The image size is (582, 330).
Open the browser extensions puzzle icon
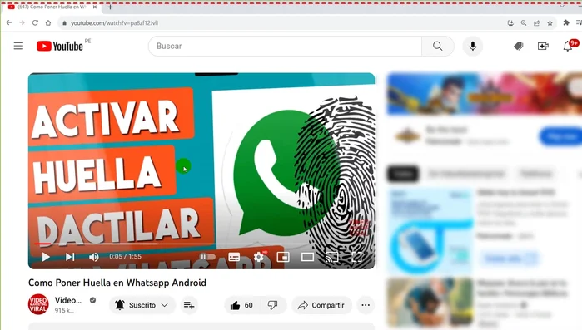[566, 23]
